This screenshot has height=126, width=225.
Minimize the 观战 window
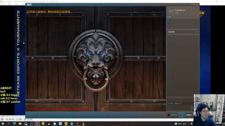192,5
